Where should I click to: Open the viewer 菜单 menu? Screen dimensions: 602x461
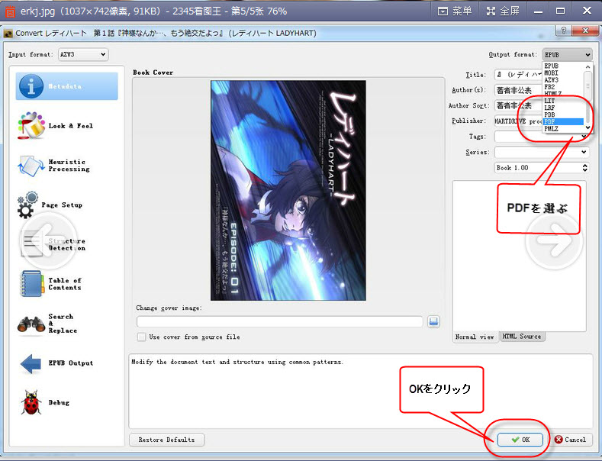[x=455, y=11]
